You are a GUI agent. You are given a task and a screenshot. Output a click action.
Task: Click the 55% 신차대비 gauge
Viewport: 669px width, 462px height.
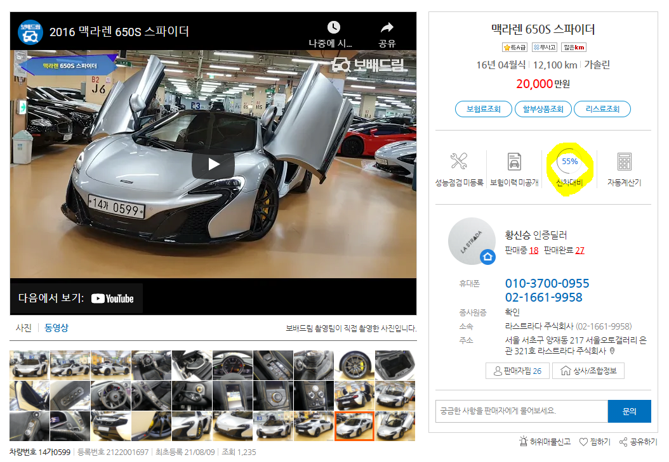569,162
